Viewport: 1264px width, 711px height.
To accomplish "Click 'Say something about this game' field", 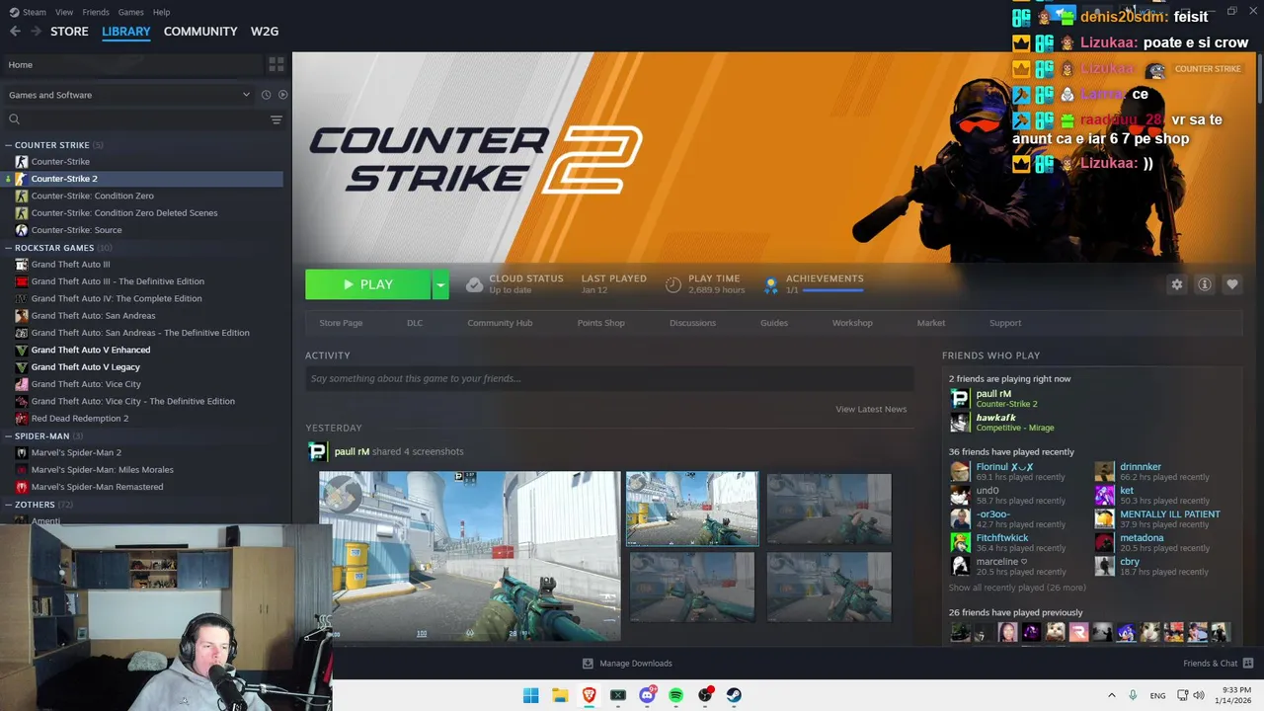I will (x=609, y=378).
